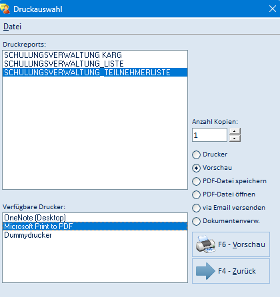Viewport: 280px width, 297px height.
Task: Decrease the Anzahl Kopien spinner with the down arrow
Action: pyautogui.click(x=235, y=139)
